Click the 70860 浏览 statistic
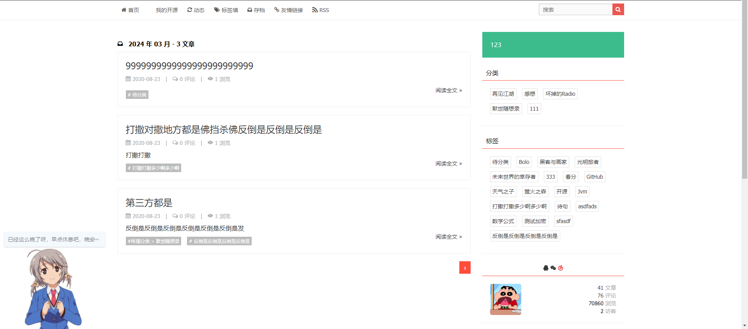This screenshot has height=329, width=748. pos(602,303)
